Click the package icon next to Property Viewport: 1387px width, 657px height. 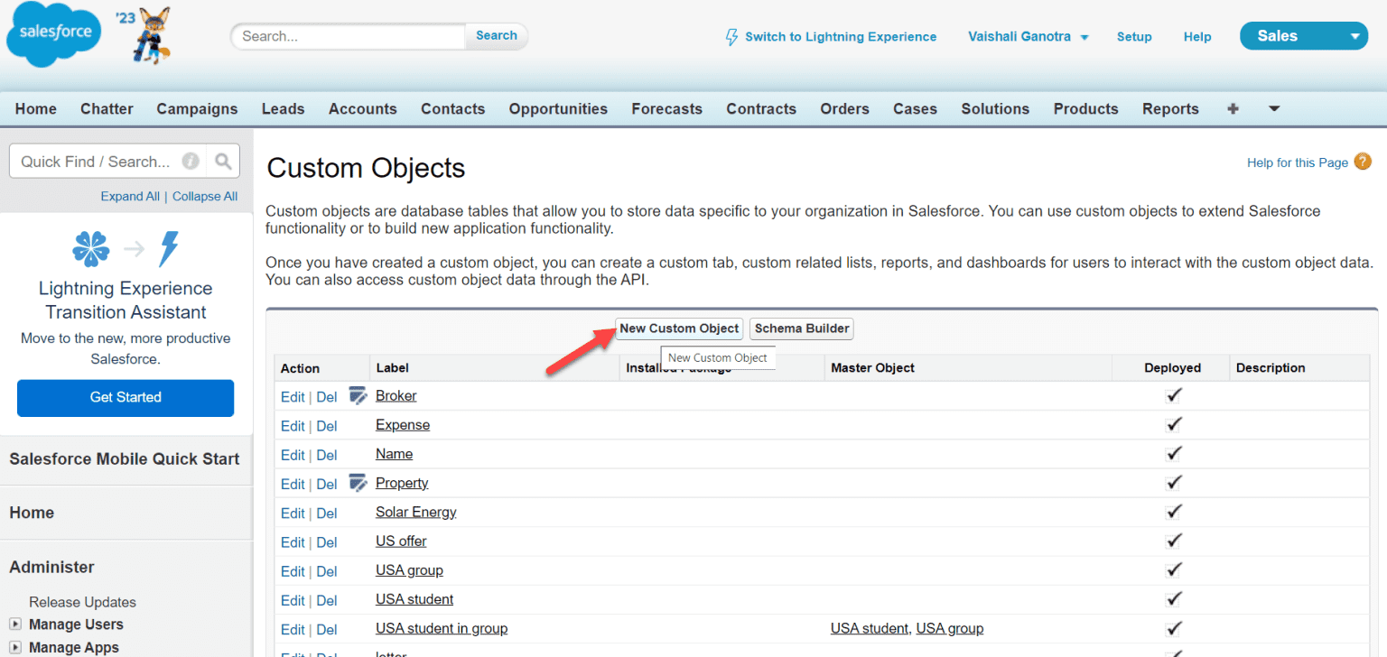pyautogui.click(x=358, y=483)
